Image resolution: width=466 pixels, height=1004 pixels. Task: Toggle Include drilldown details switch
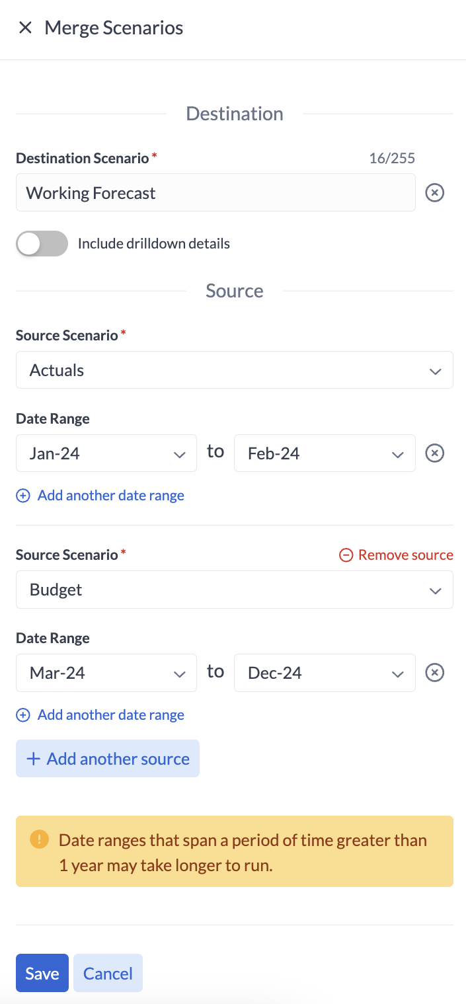[x=42, y=243]
